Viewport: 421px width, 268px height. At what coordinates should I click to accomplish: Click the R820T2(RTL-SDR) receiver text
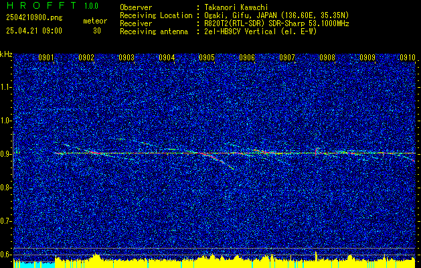tap(276, 23)
